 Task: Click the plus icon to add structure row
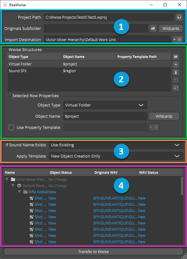point(176,64)
